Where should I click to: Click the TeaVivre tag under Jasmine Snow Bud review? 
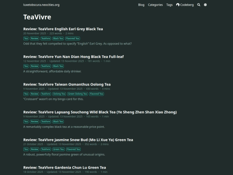click(x=46, y=149)
